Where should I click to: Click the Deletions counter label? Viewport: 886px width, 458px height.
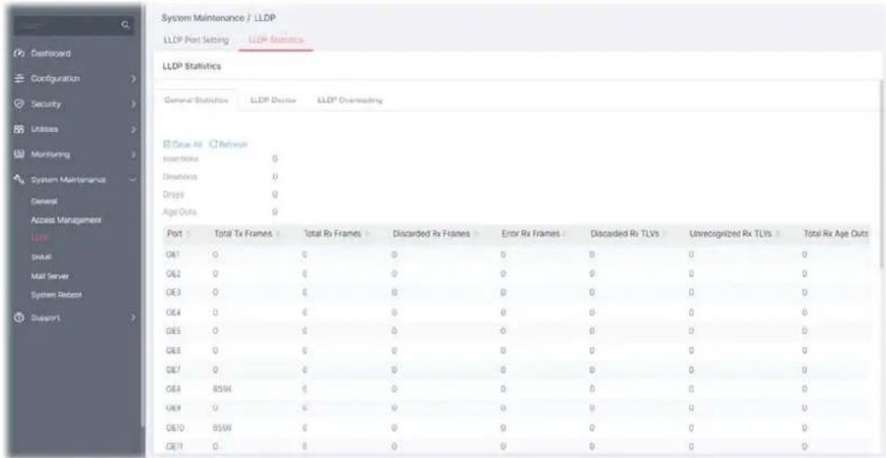coord(179,176)
